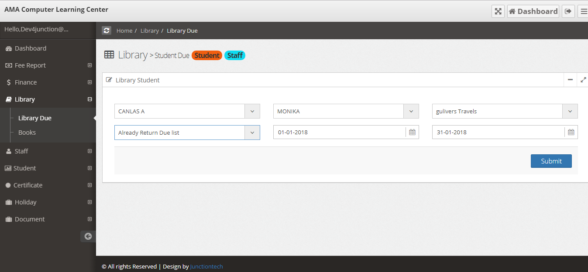Switch to the cyan Staff badge

click(235, 55)
